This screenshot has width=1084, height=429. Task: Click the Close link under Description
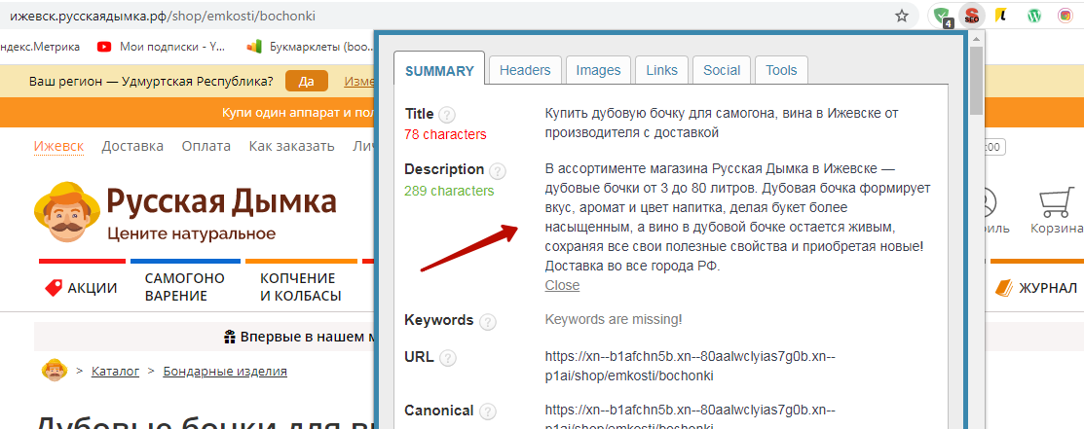pos(562,285)
